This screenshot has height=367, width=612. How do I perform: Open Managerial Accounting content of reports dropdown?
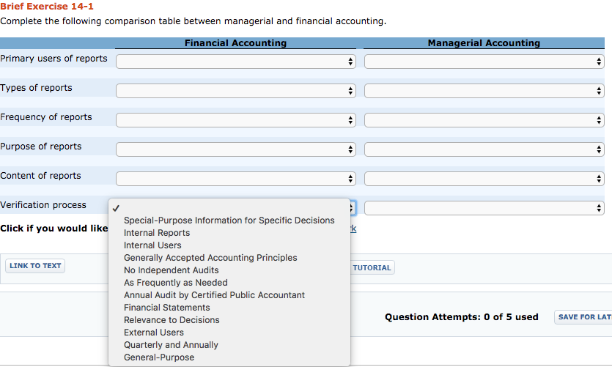[x=484, y=179]
